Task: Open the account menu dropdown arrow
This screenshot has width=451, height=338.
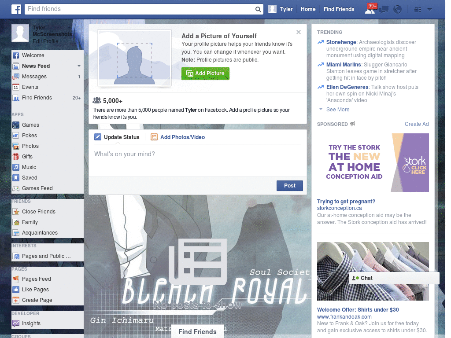Action: click(430, 9)
